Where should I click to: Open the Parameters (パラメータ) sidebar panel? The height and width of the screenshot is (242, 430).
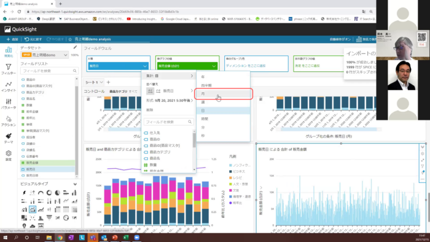coord(9,104)
